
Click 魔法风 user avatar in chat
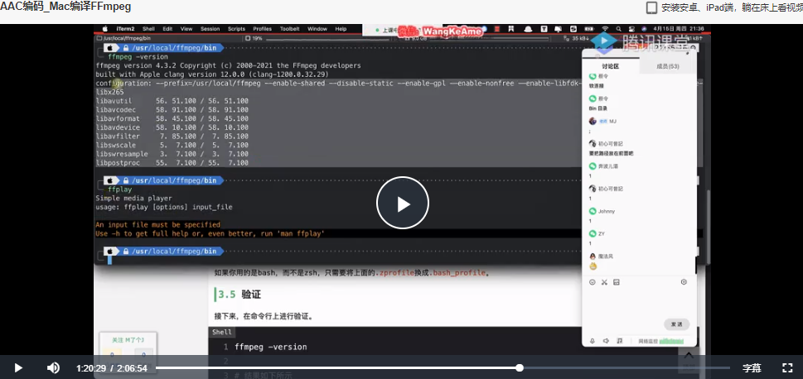pos(593,257)
